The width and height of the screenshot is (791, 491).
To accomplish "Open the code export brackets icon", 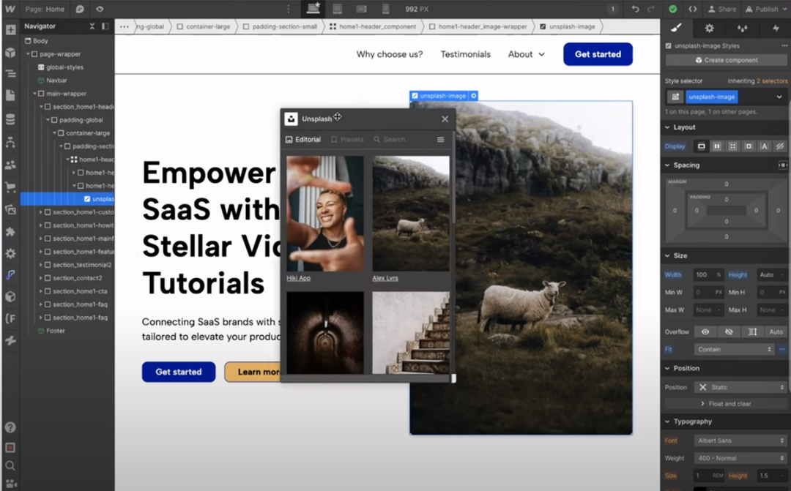I will (693, 9).
